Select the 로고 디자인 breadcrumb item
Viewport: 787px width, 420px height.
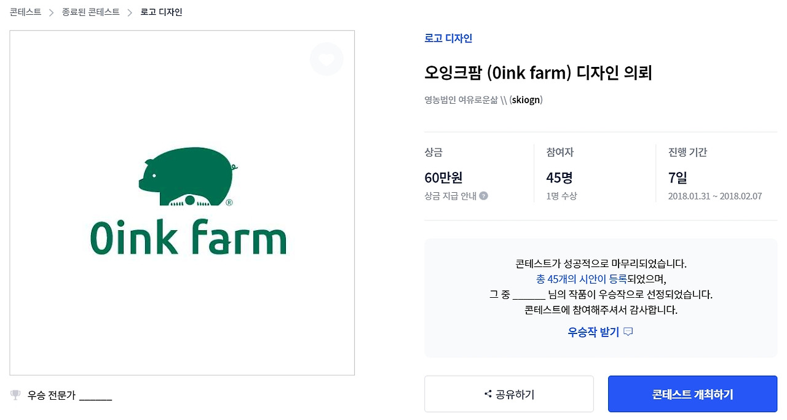[161, 12]
